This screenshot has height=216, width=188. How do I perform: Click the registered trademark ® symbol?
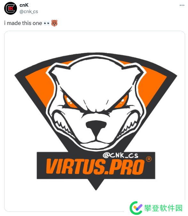(x=148, y=159)
